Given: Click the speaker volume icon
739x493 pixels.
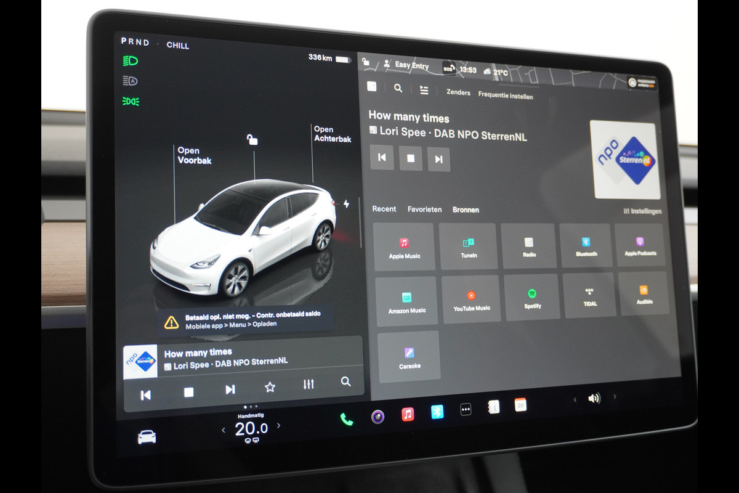Looking at the screenshot, I should [594, 398].
